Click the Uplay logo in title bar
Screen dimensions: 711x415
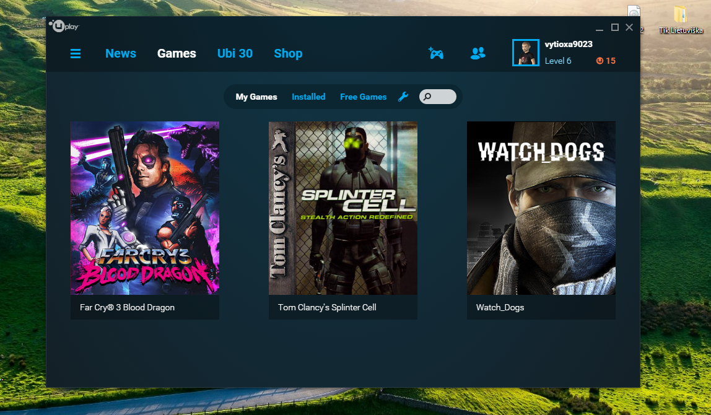tap(64, 26)
